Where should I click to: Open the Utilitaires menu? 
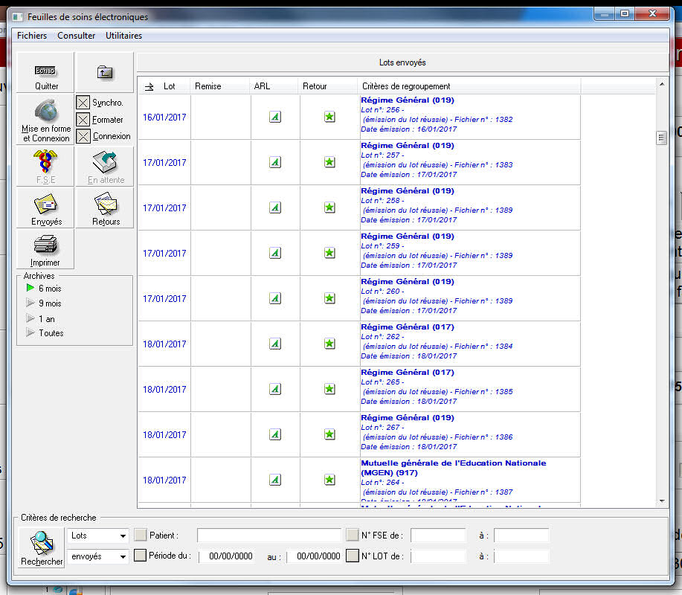click(x=123, y=36)
